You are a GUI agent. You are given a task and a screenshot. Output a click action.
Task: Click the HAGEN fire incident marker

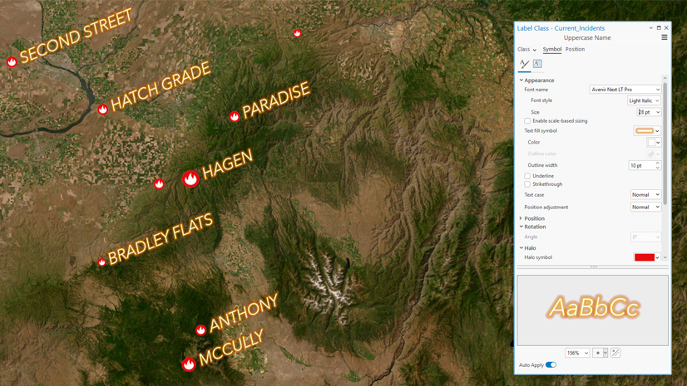click(190, 178)
